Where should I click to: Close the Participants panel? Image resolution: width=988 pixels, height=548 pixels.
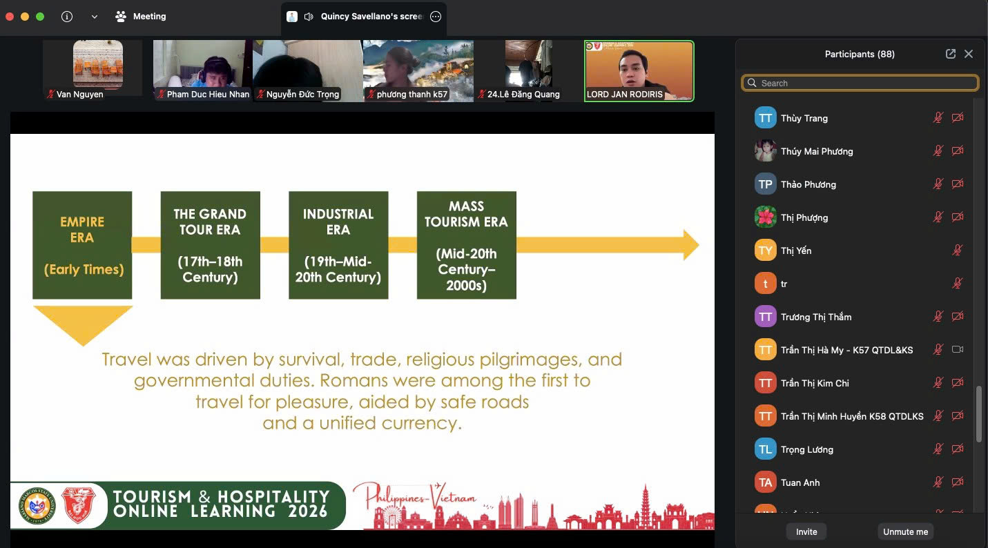pyautogui.click(x=969, y=54)
